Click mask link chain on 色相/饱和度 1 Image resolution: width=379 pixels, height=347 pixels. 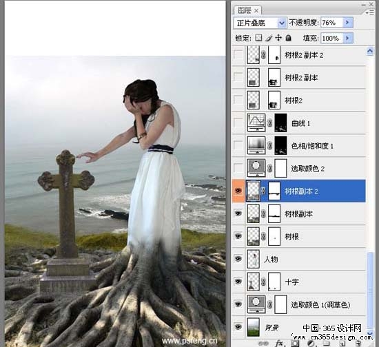tap(269, 145)
